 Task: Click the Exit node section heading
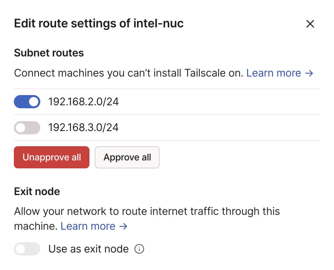37,191
